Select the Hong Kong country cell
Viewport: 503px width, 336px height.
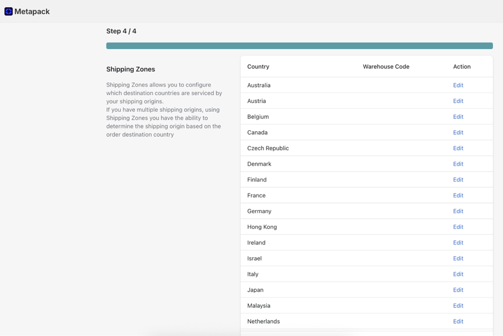262,227
